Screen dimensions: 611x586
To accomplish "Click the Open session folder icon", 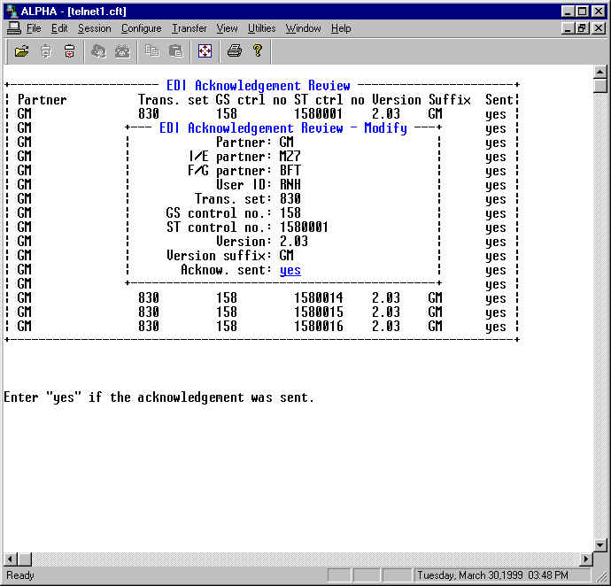I will click(x=22, y=51).
